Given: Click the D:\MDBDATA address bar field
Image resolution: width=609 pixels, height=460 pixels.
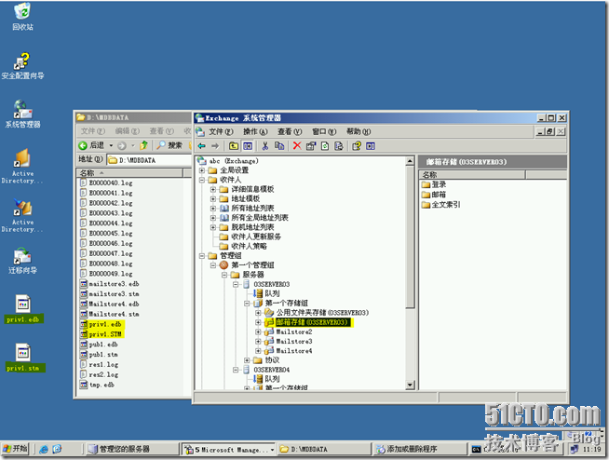Looking at the screenshot, I should tap(150, 160).
